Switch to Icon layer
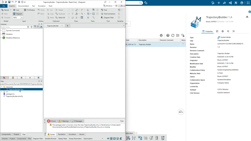This screenshot has height=141, width=251. tap(16, 10)
